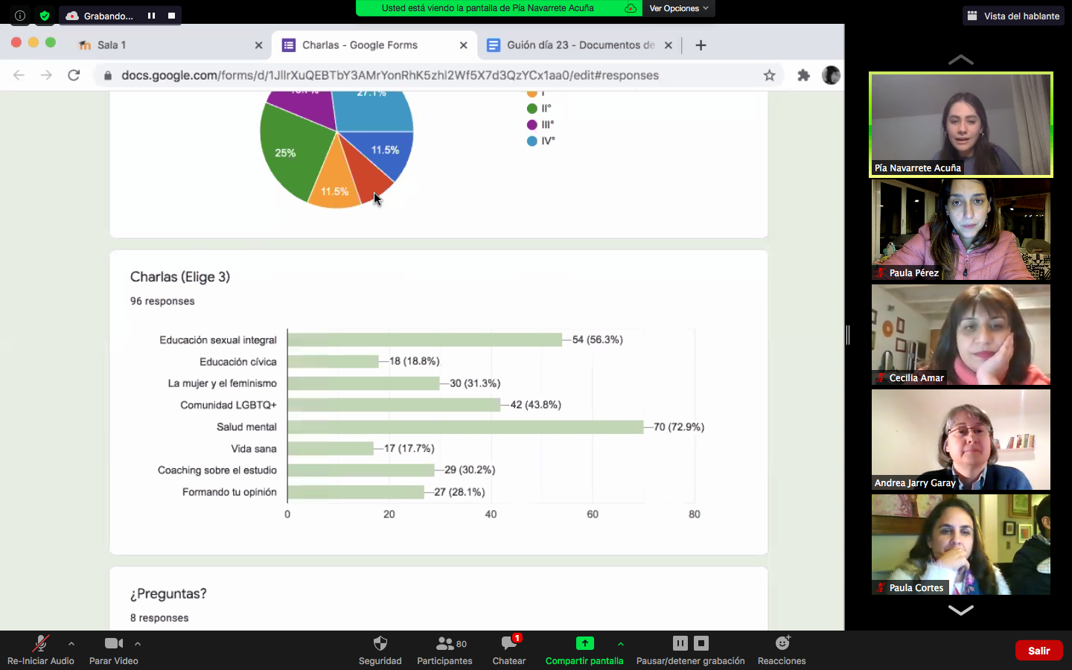Click the Vista del hablante button
1072x670 pixels.
click(1014, 16)
